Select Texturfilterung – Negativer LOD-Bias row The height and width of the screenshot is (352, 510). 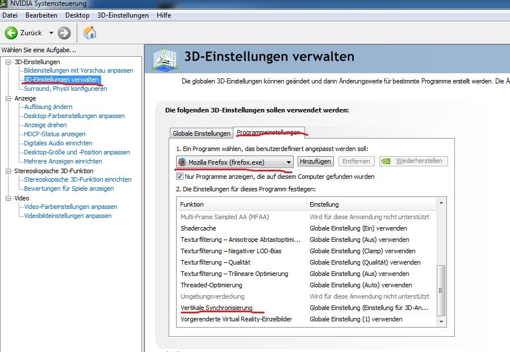[307, 252]
